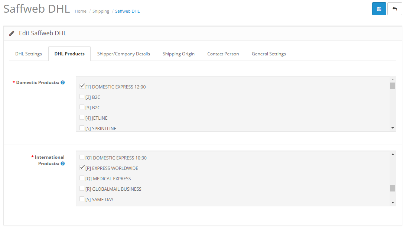
Task: Uncheck the [P] EXPRESS WORLDWIDE checkbox
Action: [82, 168]
